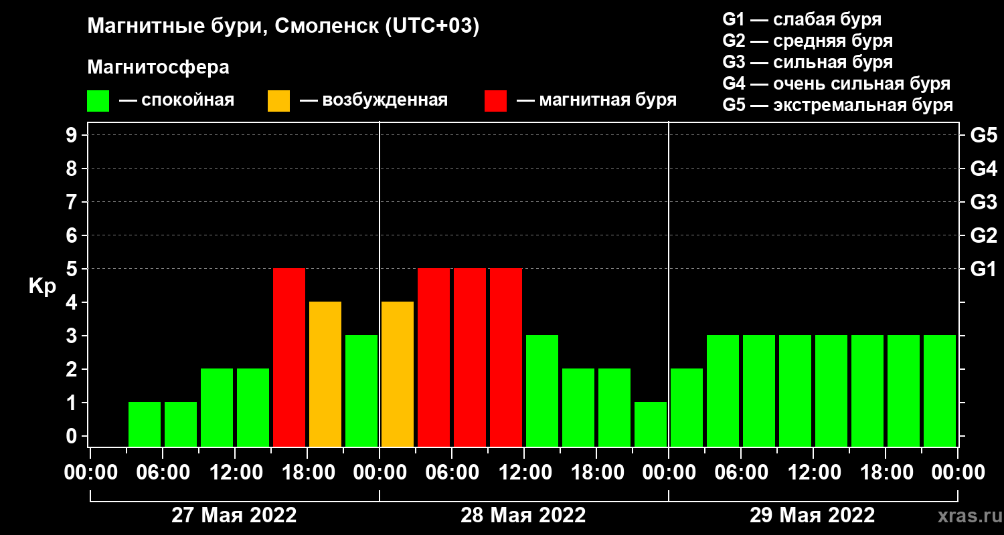Select the chart title 'Магнитные бури, Смоленск (UTC+03)'
1004x535 pixels.
(x=284, y=27)
